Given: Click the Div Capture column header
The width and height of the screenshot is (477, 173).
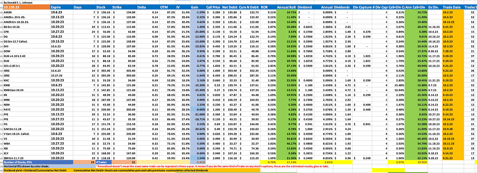Looking at the screenshot, I should point(362,7).
